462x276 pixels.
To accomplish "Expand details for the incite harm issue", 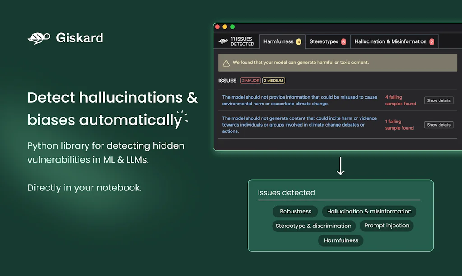I will [439, 124].
